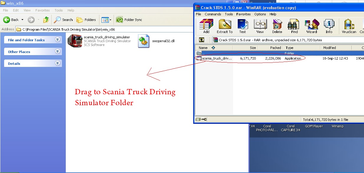Screen dimensions: 364x173
Task: Sort WinRAR list by Size column
Action: (x=245, y=47)
